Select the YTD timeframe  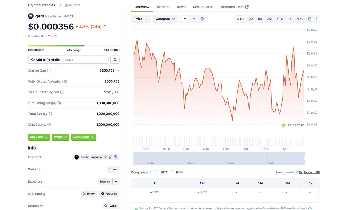click(280, 19)
